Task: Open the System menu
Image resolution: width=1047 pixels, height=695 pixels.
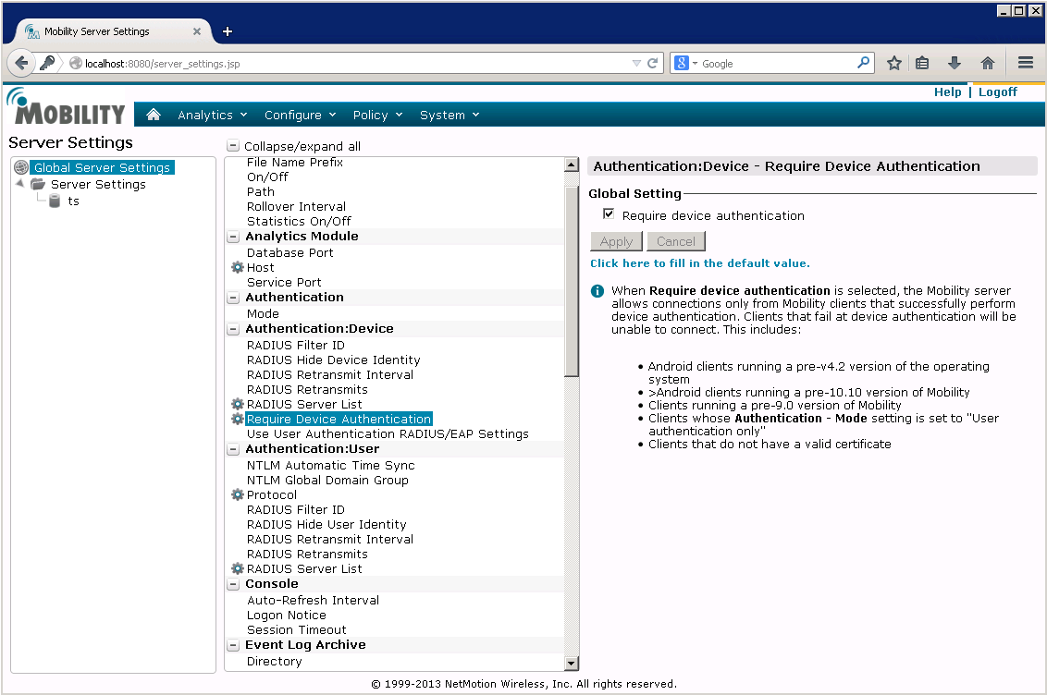Action: (x=450, y=115)
